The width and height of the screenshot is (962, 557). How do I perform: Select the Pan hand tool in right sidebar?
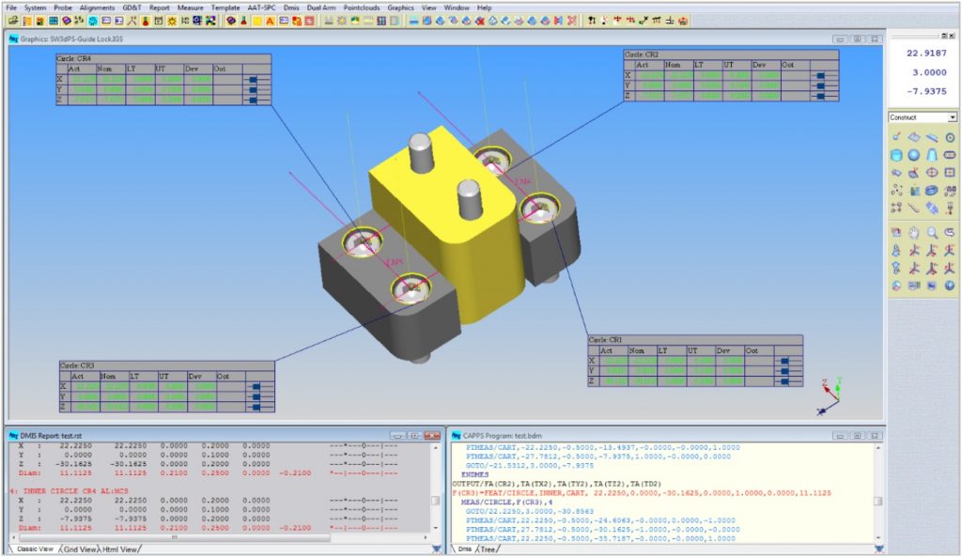[912, 233]
